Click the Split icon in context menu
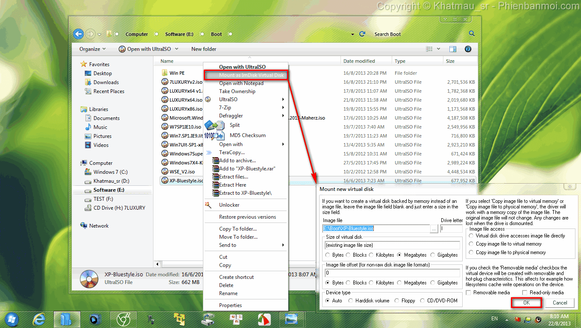Viewport: 581px width, 328px height. click(214, 126)
